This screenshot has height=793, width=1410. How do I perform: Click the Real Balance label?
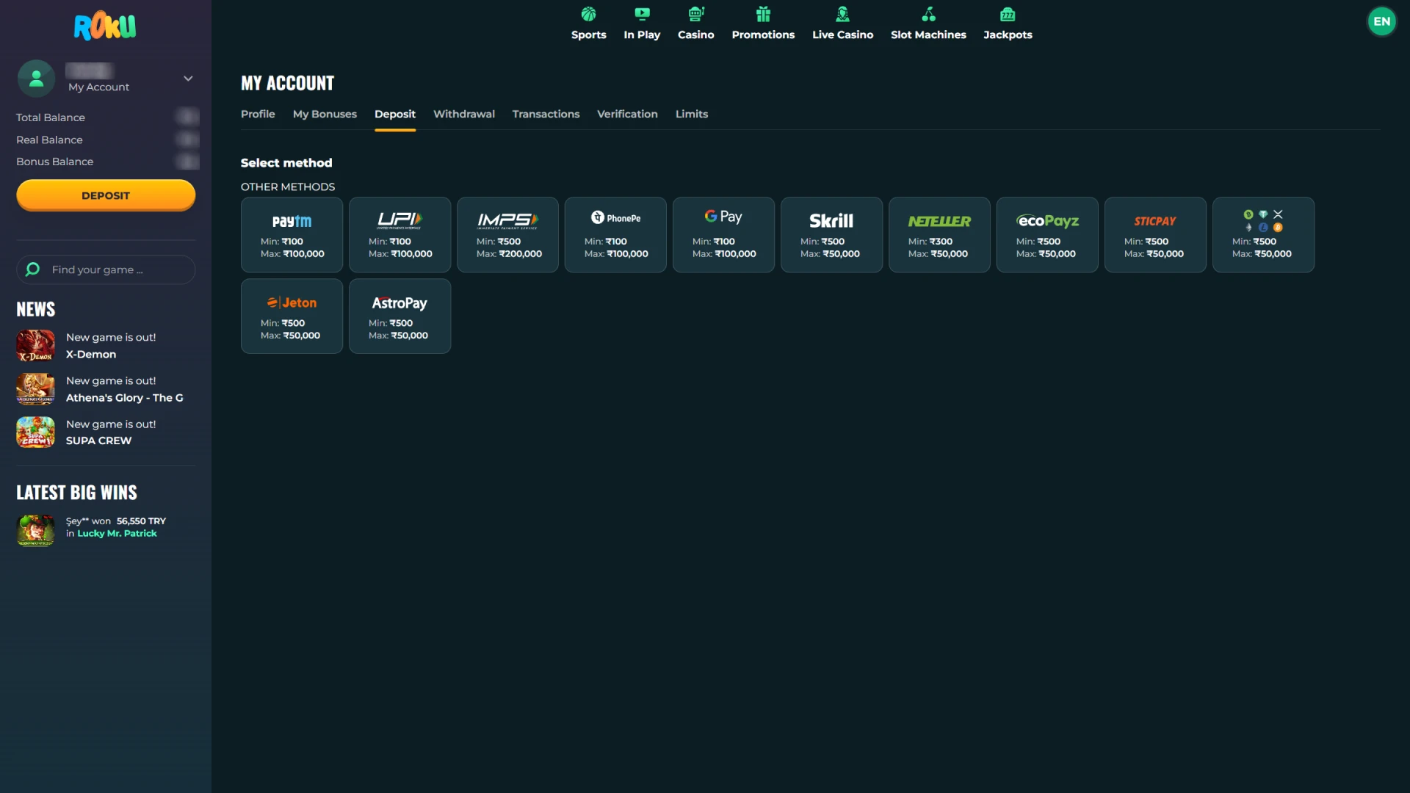[x=49, y=140]
